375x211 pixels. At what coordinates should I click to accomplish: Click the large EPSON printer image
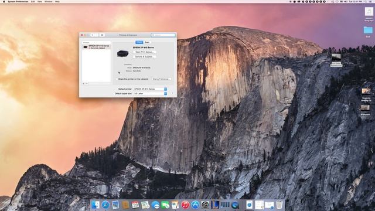pos(122,53)
